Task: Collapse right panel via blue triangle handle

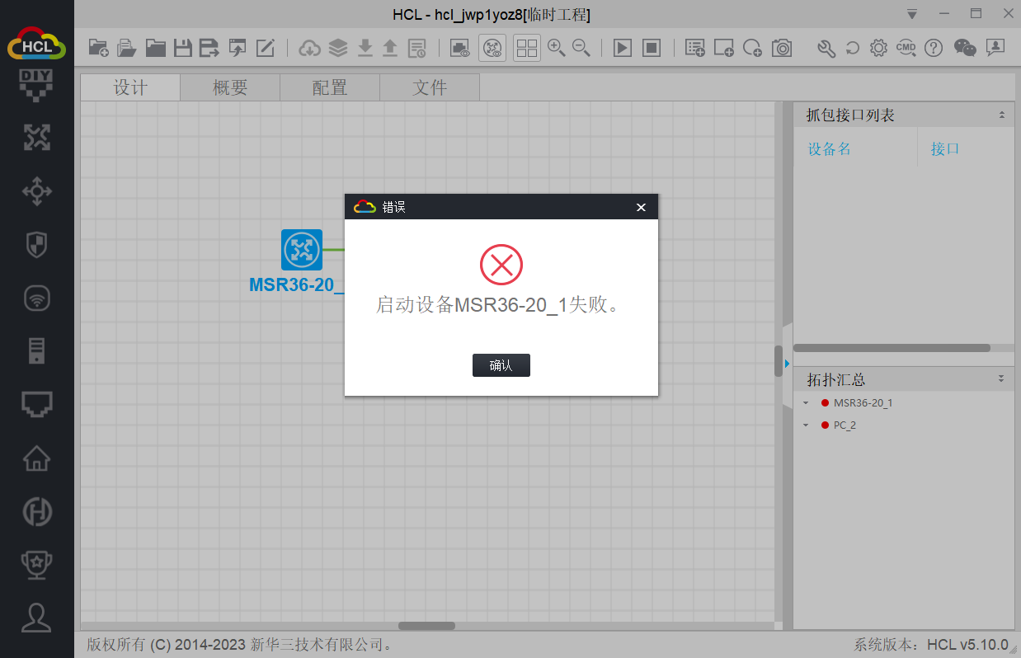Action: tap(787, 363)
